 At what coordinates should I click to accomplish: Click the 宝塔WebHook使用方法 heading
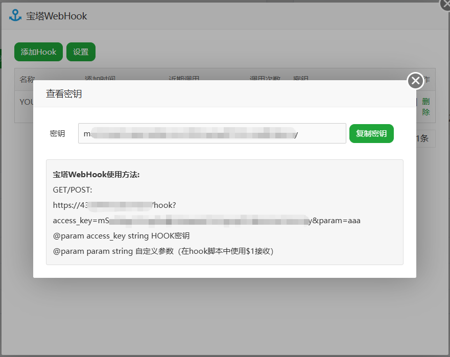tap(96, 175)
